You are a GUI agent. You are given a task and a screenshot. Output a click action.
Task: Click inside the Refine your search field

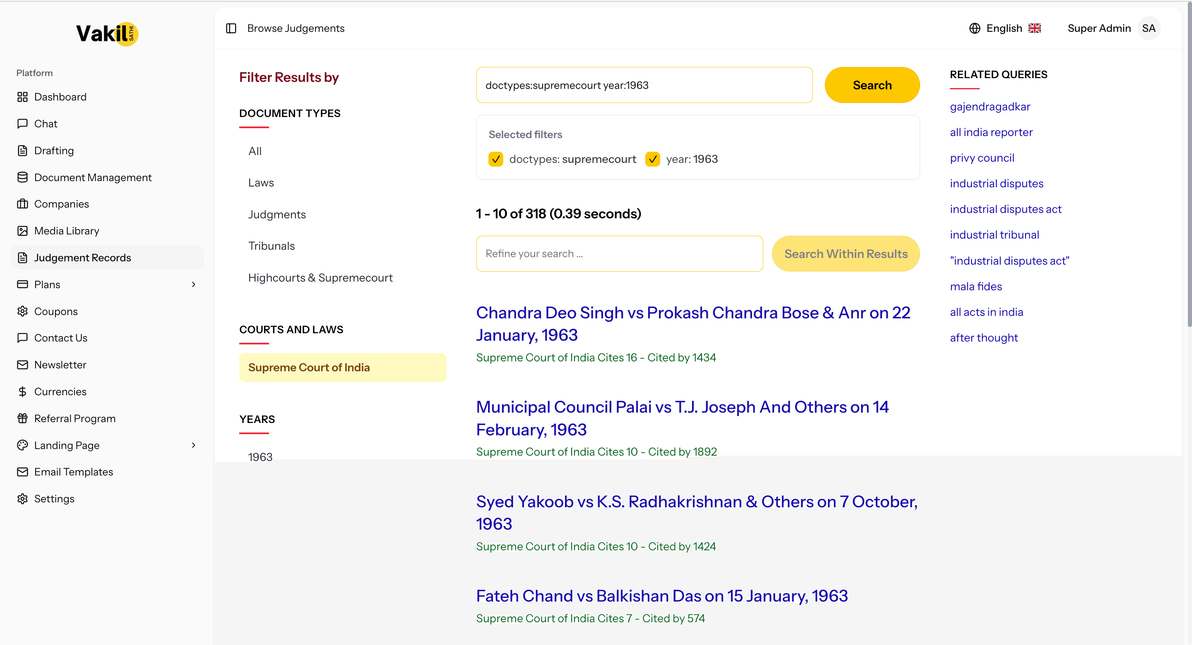pos(619,253)
